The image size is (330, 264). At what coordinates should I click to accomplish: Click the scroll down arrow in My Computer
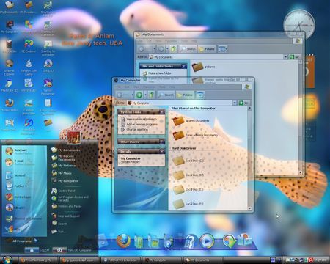point(249,208)
